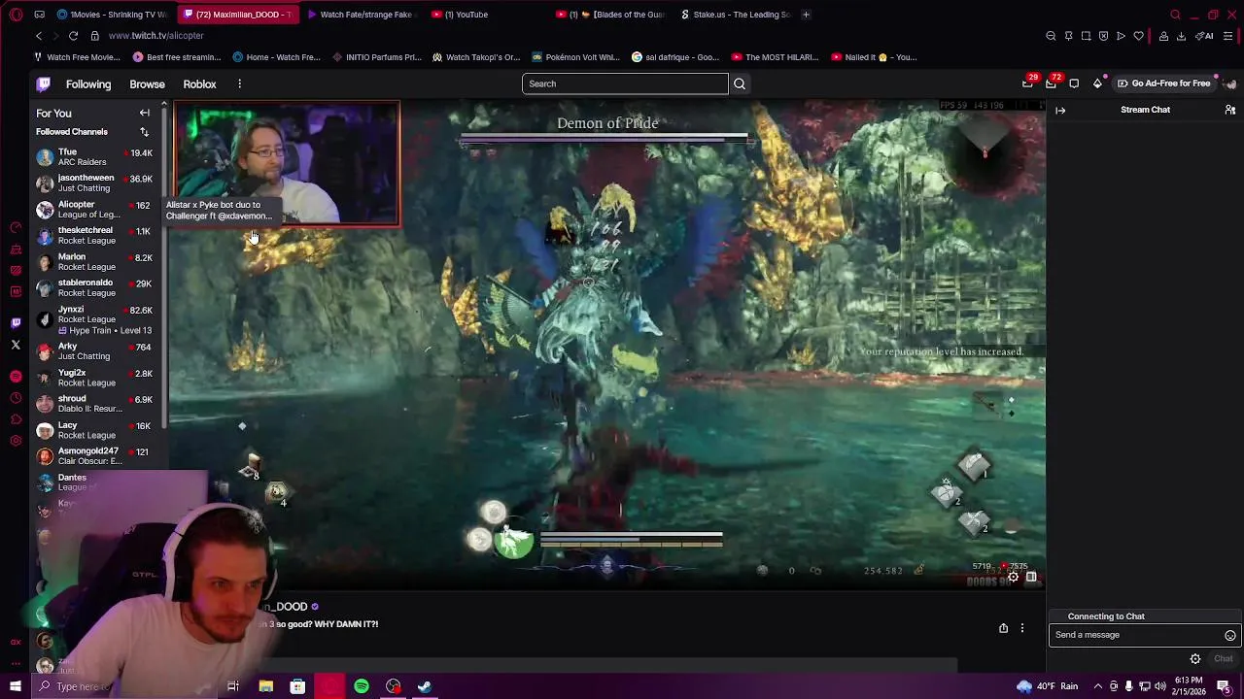Open Opera Aria AI button
The width and height of the screenshot is (1244, 699).
click(x=1205, y=36)
